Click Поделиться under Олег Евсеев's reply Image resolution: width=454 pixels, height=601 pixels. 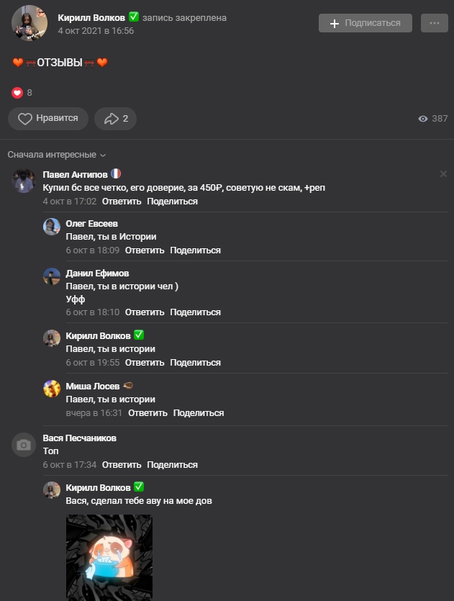[x=195, y=250]
